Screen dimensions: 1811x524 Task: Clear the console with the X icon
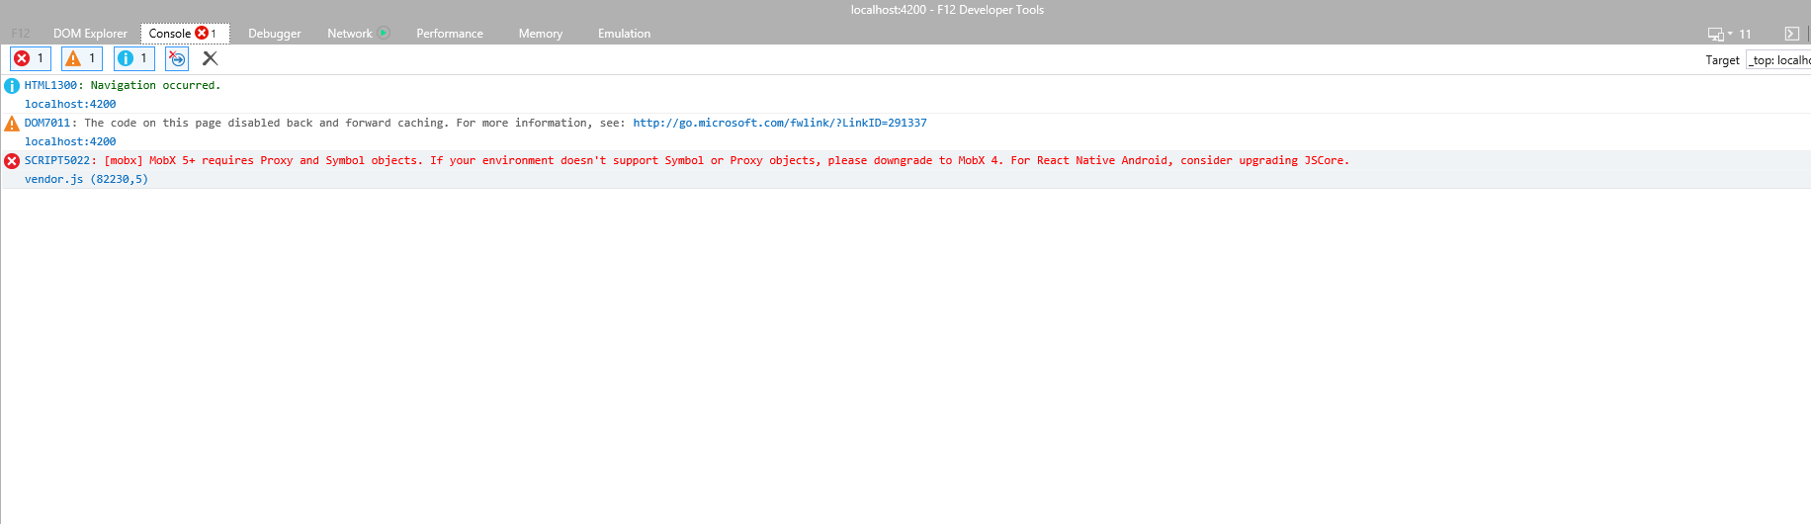point(210,58)
